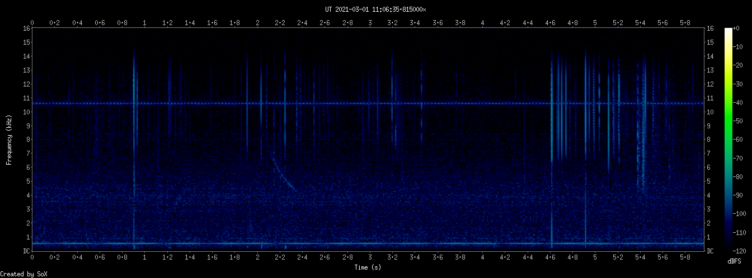
Task: Click the dBFS label under the colorbar
Action: [x=735, y=261]
